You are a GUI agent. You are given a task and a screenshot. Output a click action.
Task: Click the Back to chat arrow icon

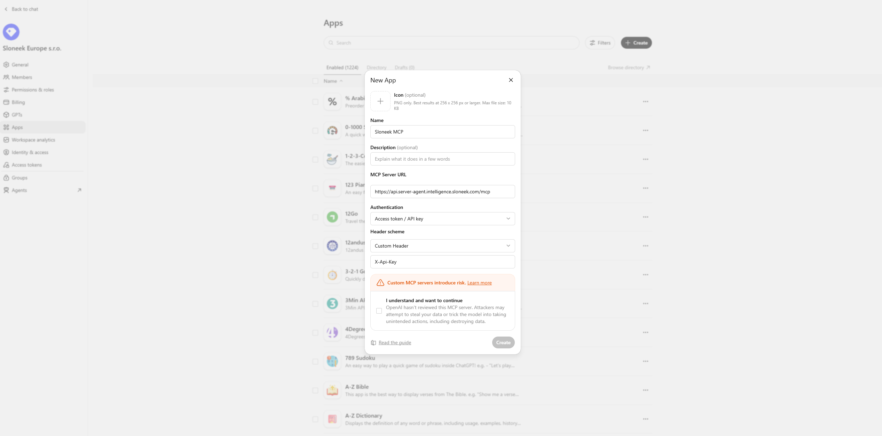click(6, 9)
